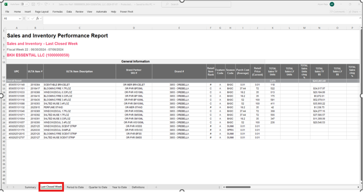Click the Share button
This screenshot has width=363, height=192.
click(353, 12)
